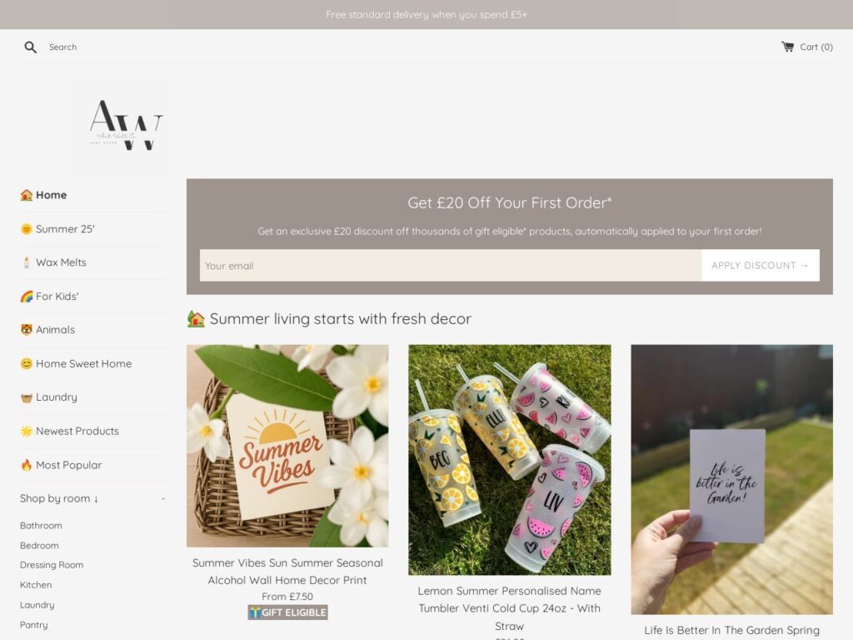Click the tiger icon beside Animals

click(26, 330)
